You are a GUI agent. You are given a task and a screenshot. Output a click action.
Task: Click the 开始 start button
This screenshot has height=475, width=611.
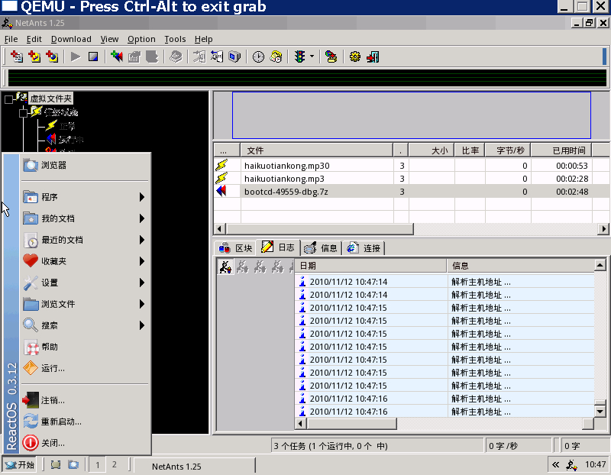(20, 464)
